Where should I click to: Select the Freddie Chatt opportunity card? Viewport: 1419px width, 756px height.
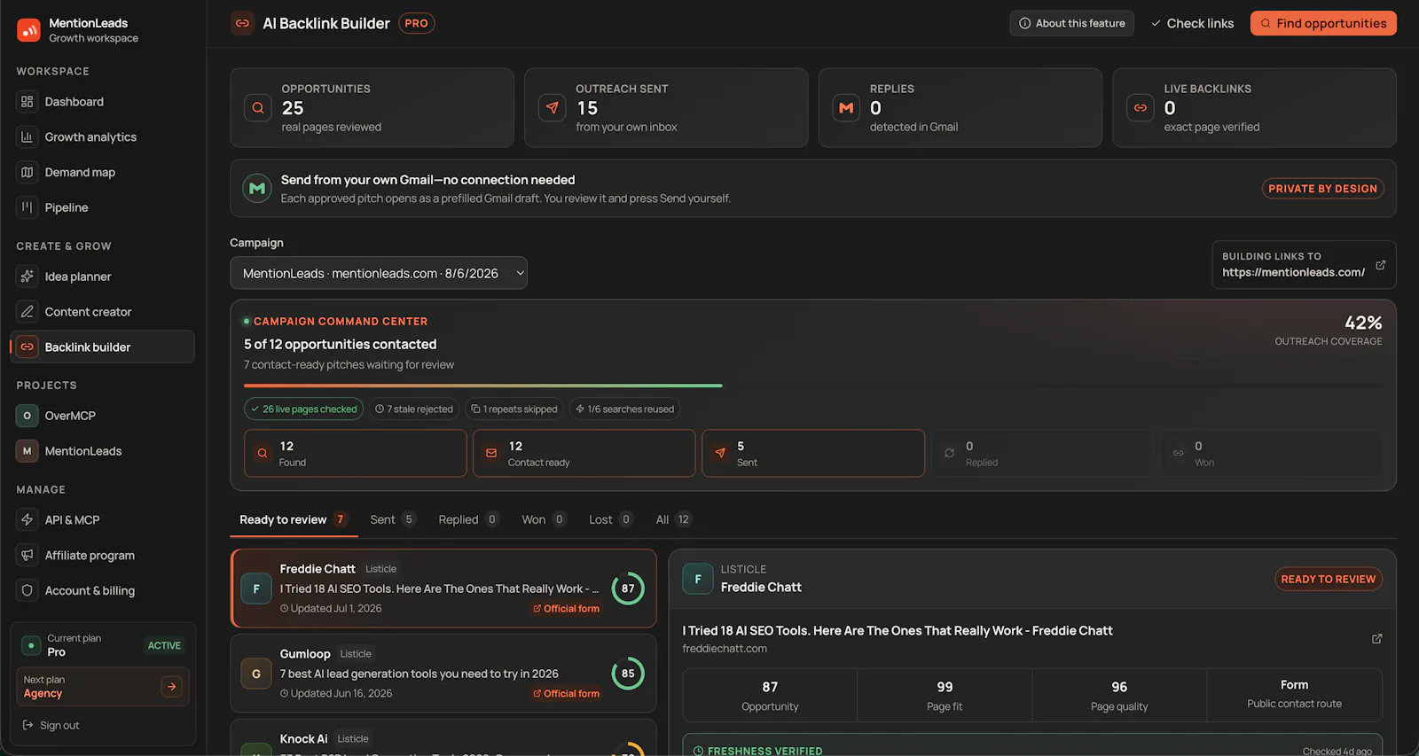[443, 588]
